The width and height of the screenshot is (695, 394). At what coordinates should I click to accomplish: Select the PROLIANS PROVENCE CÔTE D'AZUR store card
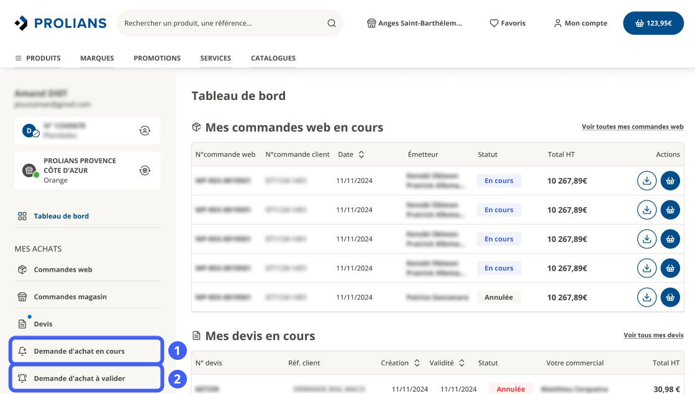click(x=88, y=171)
